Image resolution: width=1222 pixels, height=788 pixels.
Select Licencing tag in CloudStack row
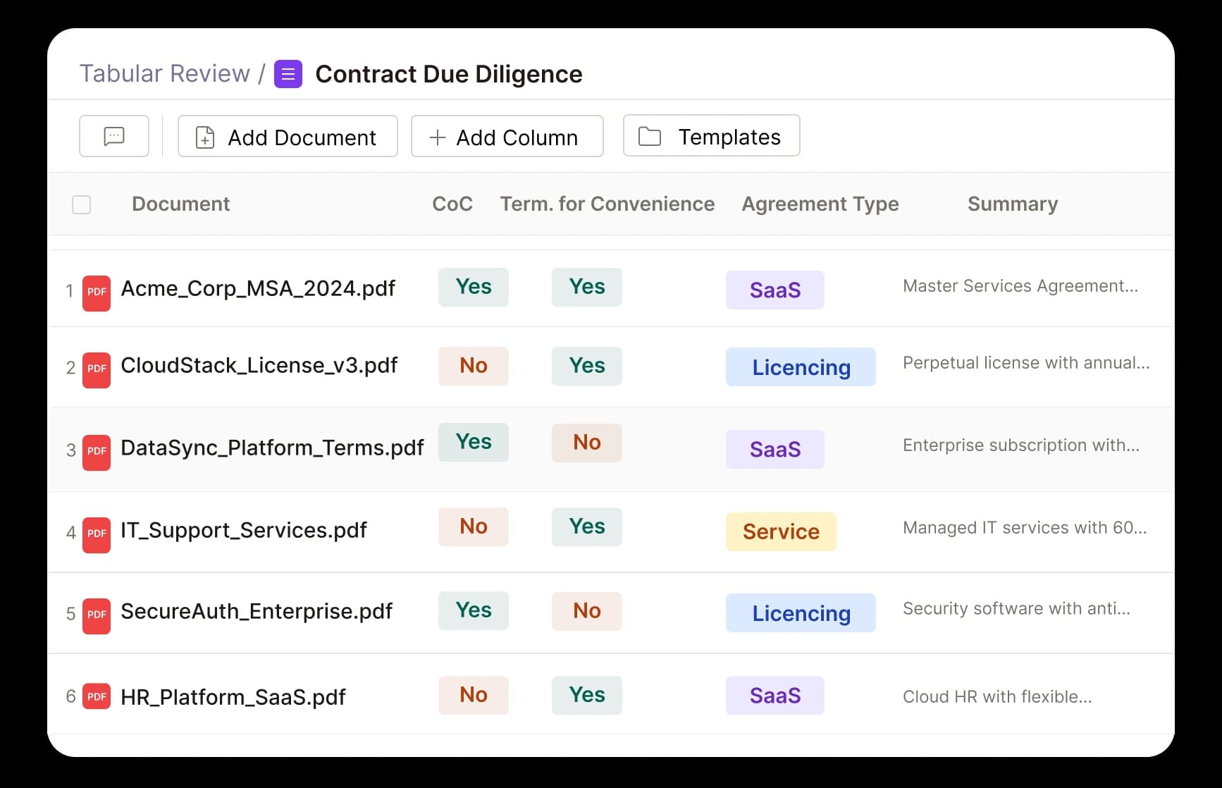tap(801, 367)
